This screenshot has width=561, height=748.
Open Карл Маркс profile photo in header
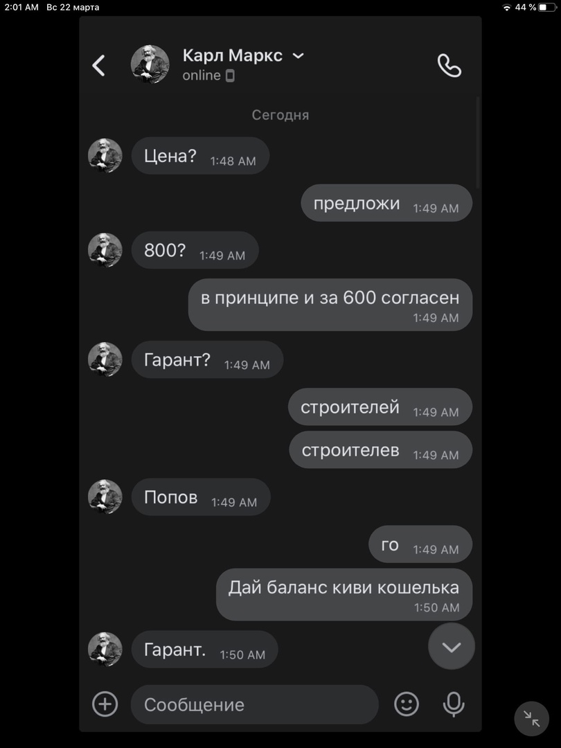click(150, 64)
